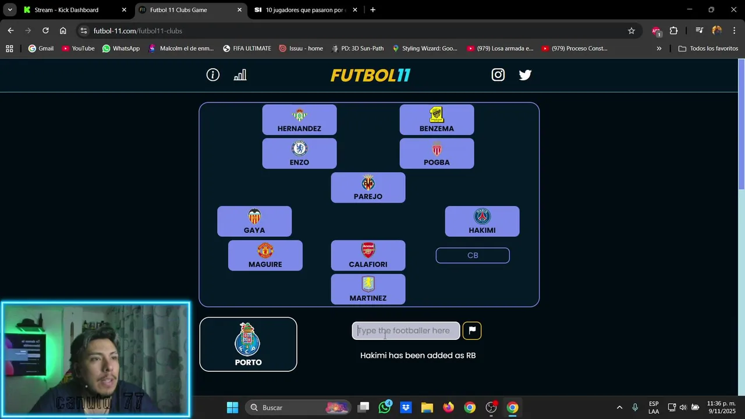745x419 pixels.
Task: Click the Martinez Aston Villa card
Action: 368,289
